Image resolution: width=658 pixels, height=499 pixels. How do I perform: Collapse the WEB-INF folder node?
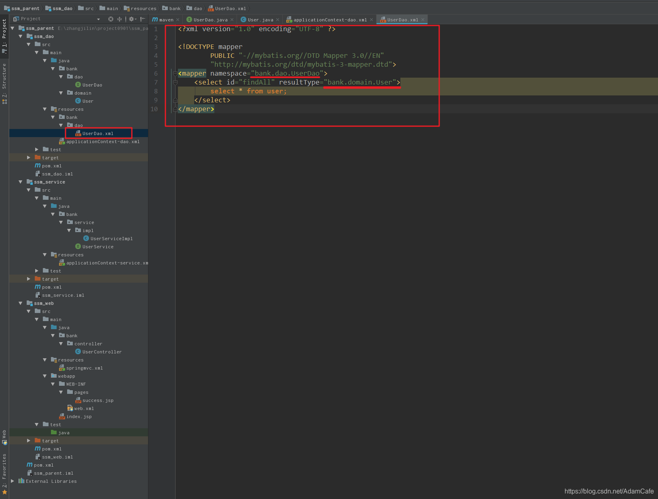(x=53, y=384)
